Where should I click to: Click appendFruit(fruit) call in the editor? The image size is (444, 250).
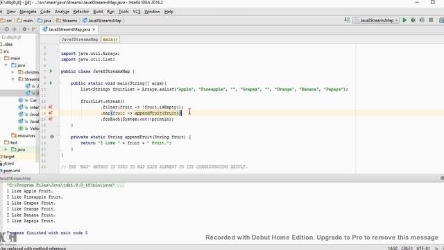click(157, 113)
